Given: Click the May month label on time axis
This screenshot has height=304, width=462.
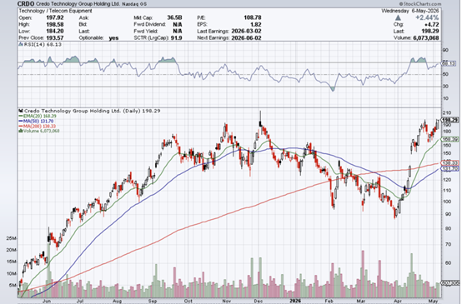Looking at the screenshot, I should click(x=433, y=301).
